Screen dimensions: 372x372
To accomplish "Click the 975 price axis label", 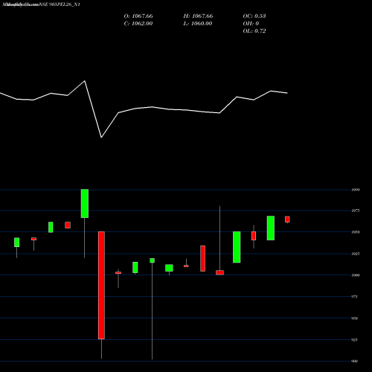I will pyautogui.click(x=355, y=297).
